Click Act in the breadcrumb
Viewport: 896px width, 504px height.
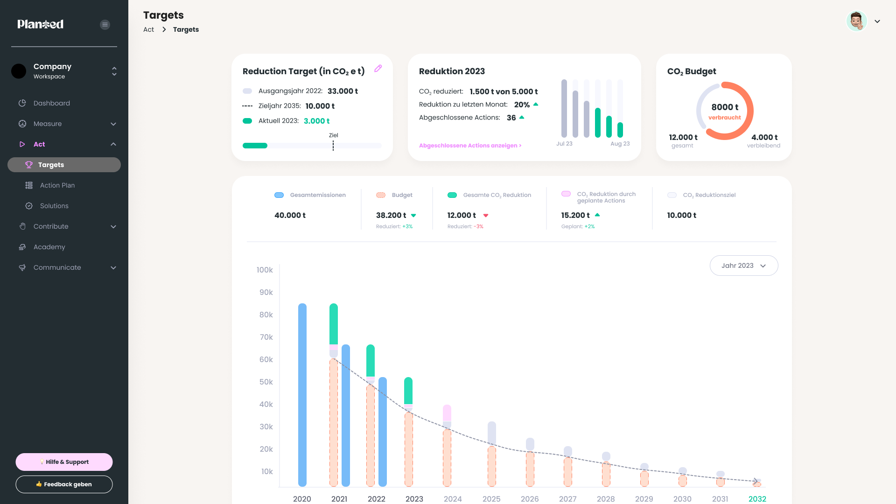coord(148,29)
